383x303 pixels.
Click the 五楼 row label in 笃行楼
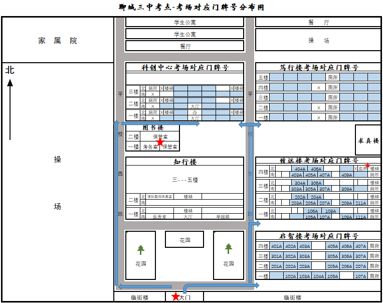click(x=263, y=78)
